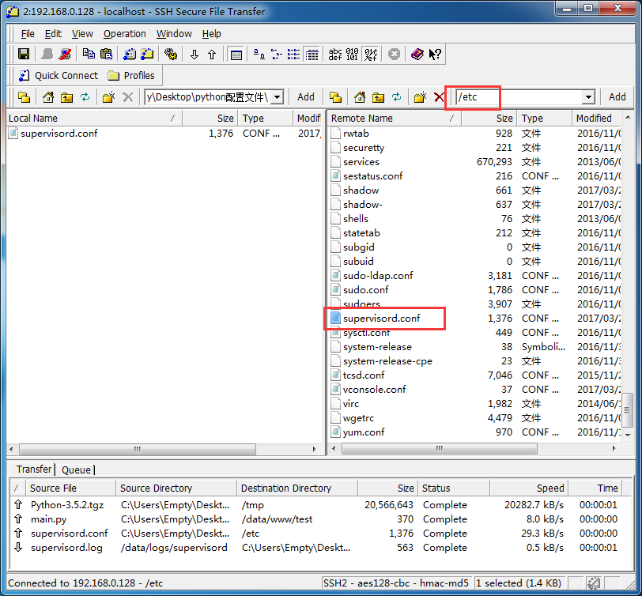Click the grayed Stop/Cancel transfer icon

tap(394, 54)
